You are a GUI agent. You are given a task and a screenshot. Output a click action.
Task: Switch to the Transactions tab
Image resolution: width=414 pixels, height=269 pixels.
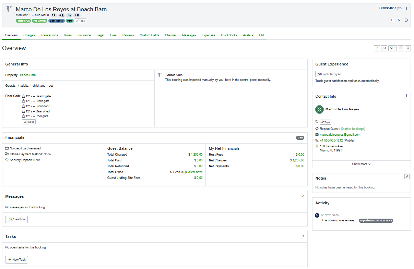pyautogui.click(x=49, y=35)
